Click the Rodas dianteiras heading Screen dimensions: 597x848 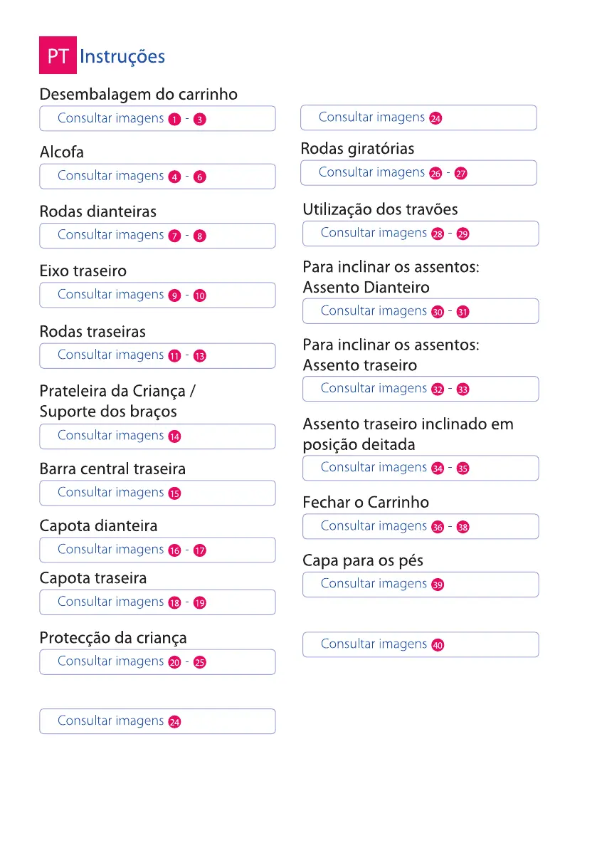pyautogui.click(x=98, y=211)
